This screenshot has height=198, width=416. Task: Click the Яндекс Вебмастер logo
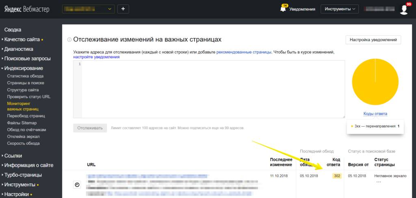click(x=26, y=9)
